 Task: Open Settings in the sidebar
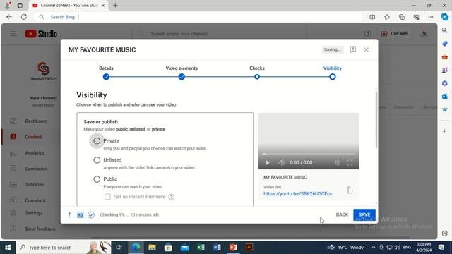click(x=31, y=213)
